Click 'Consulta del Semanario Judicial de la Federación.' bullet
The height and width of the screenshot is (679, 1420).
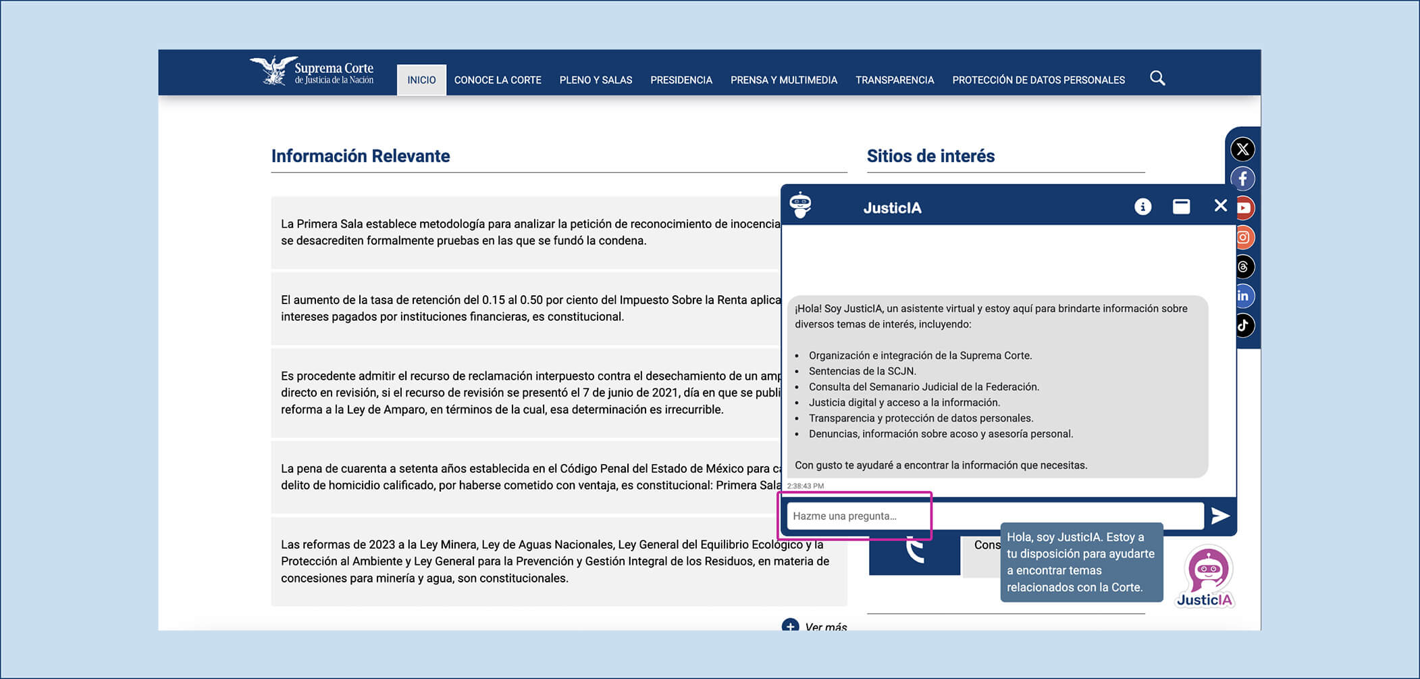point(924,386)
